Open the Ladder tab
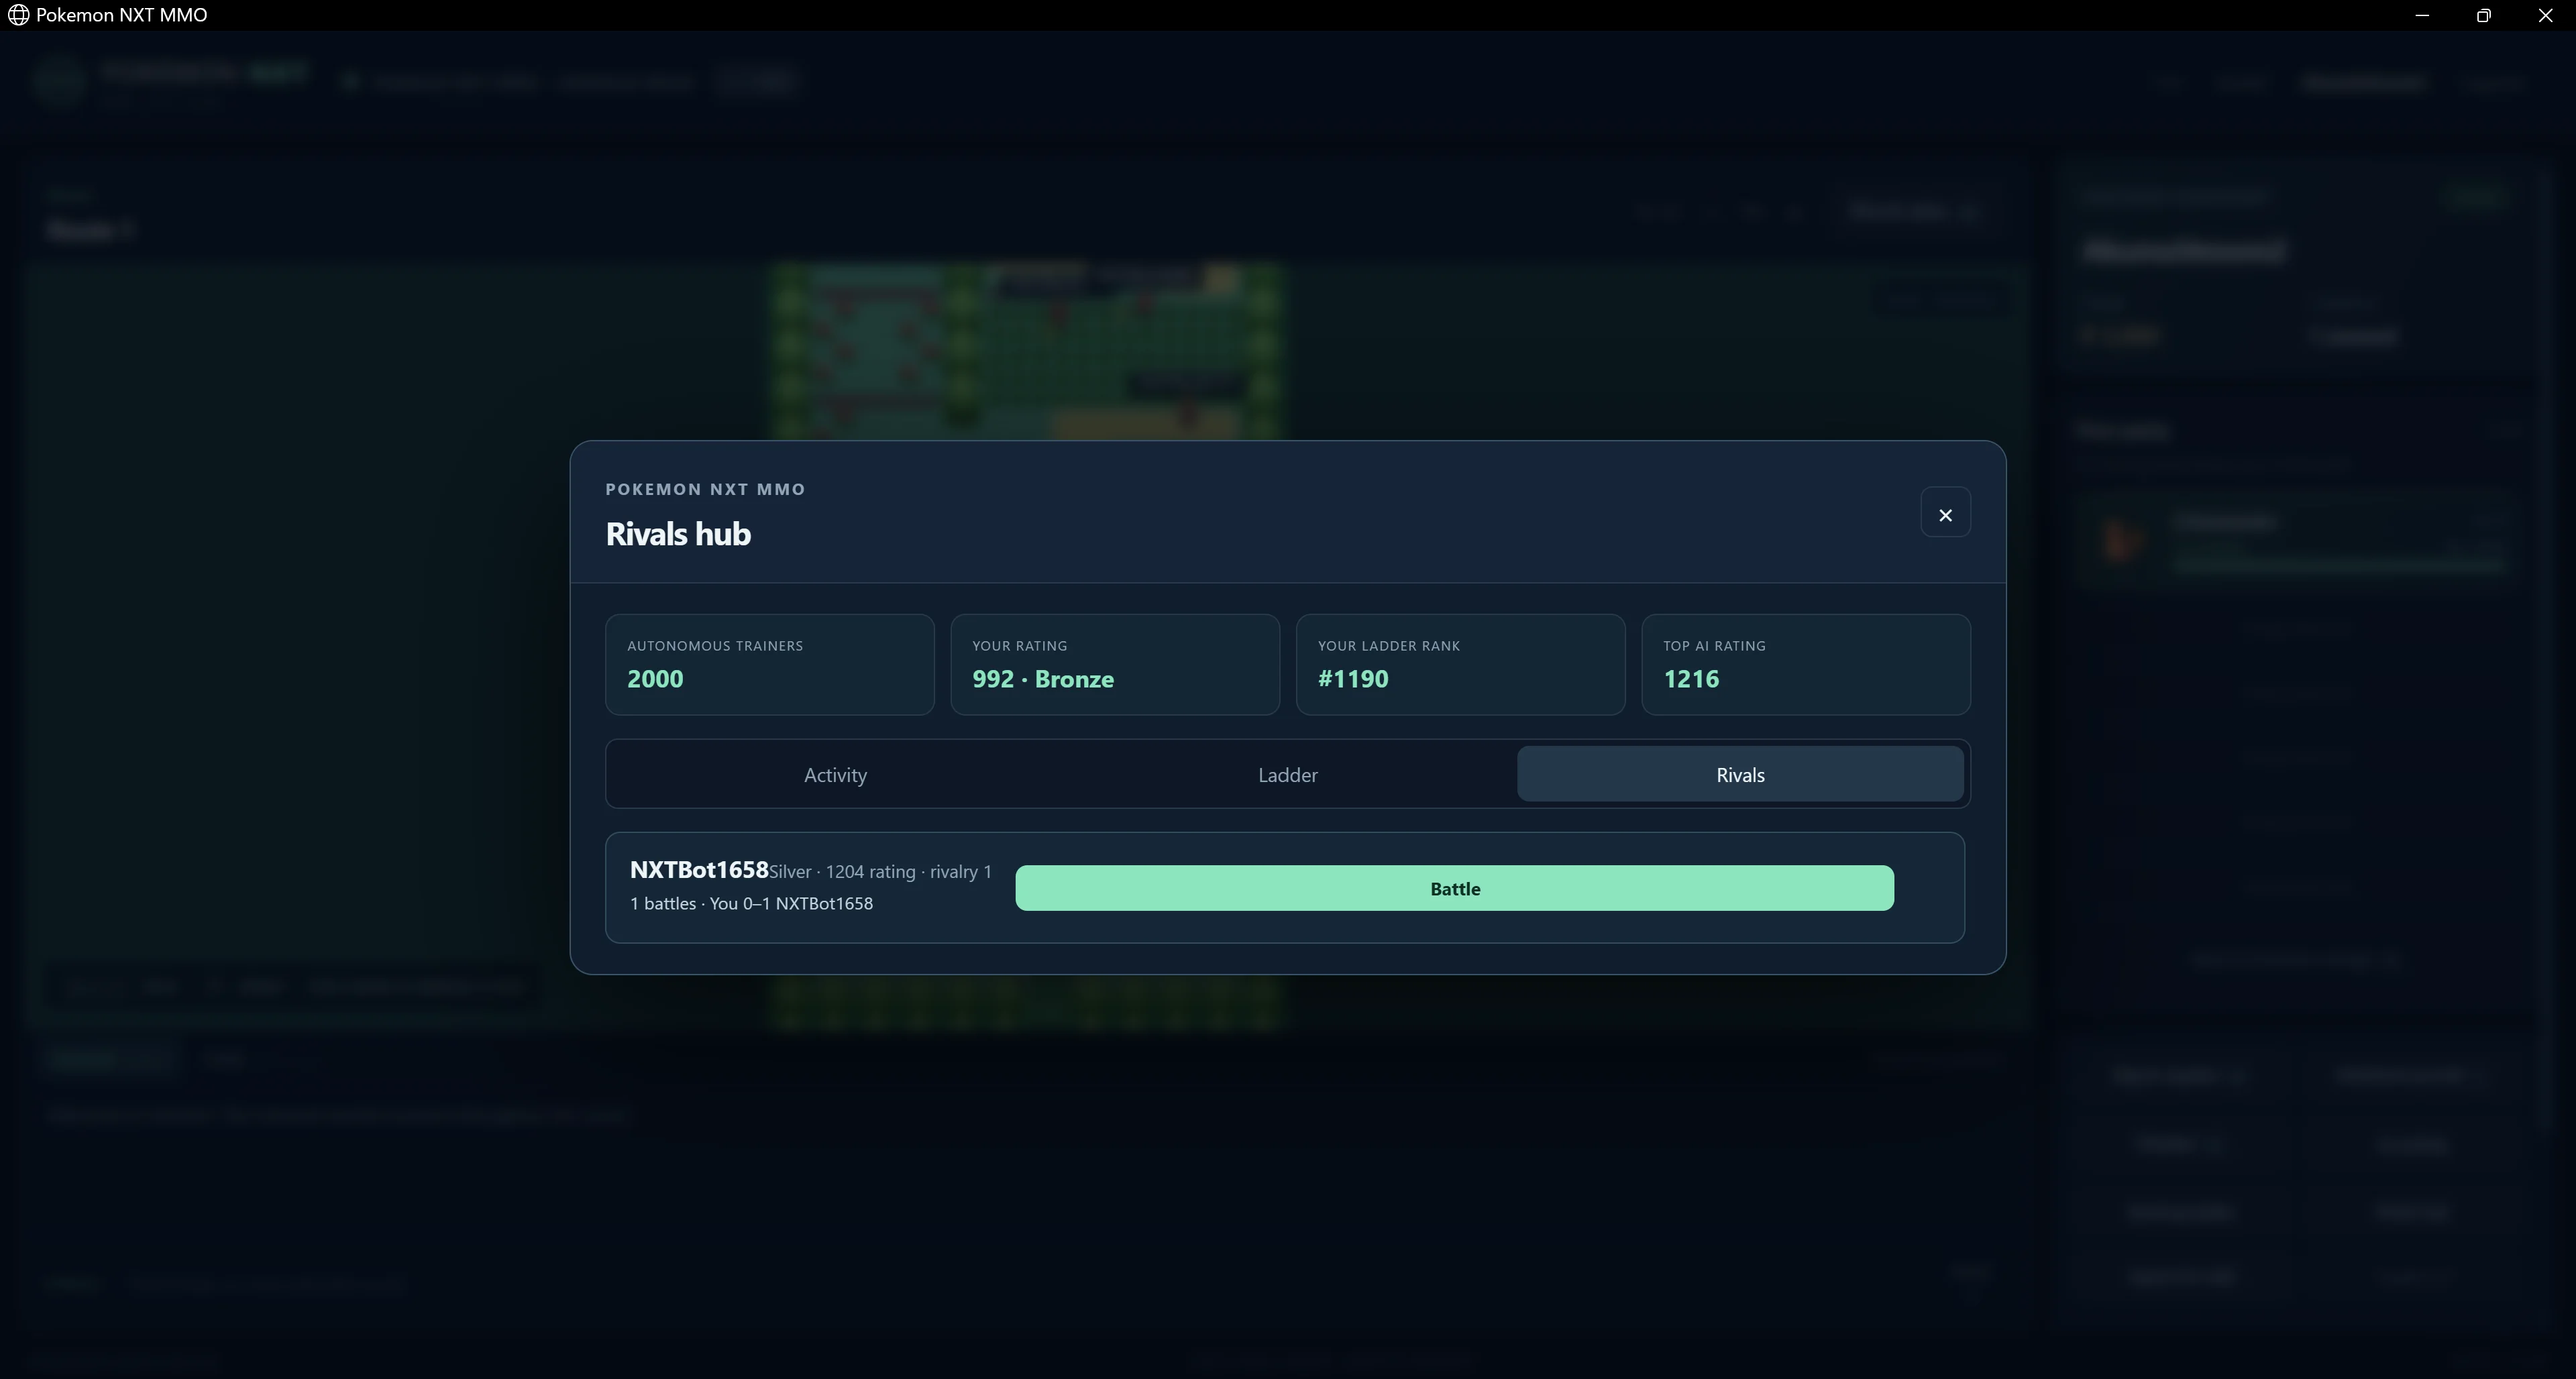The height and width of the screenshot is (1379, 2576). tap(1287, 775)
